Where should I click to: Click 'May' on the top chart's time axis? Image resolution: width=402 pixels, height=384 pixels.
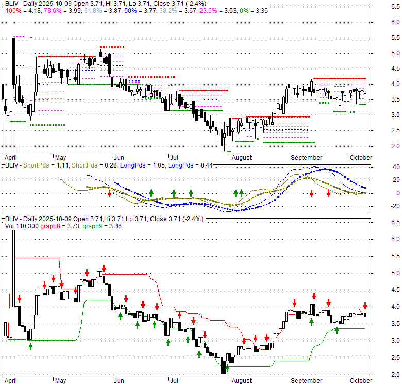[61, 158]
